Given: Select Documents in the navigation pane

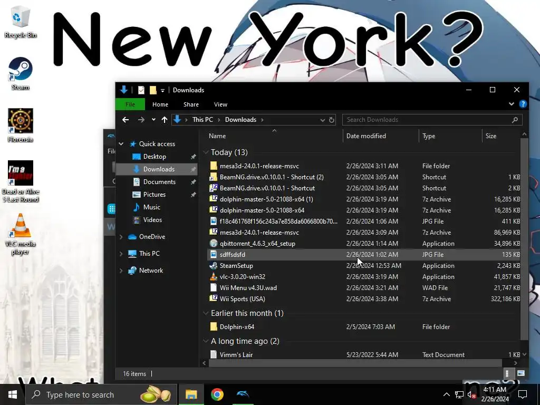Looking at the screenshot, I should tap(159, 182).
